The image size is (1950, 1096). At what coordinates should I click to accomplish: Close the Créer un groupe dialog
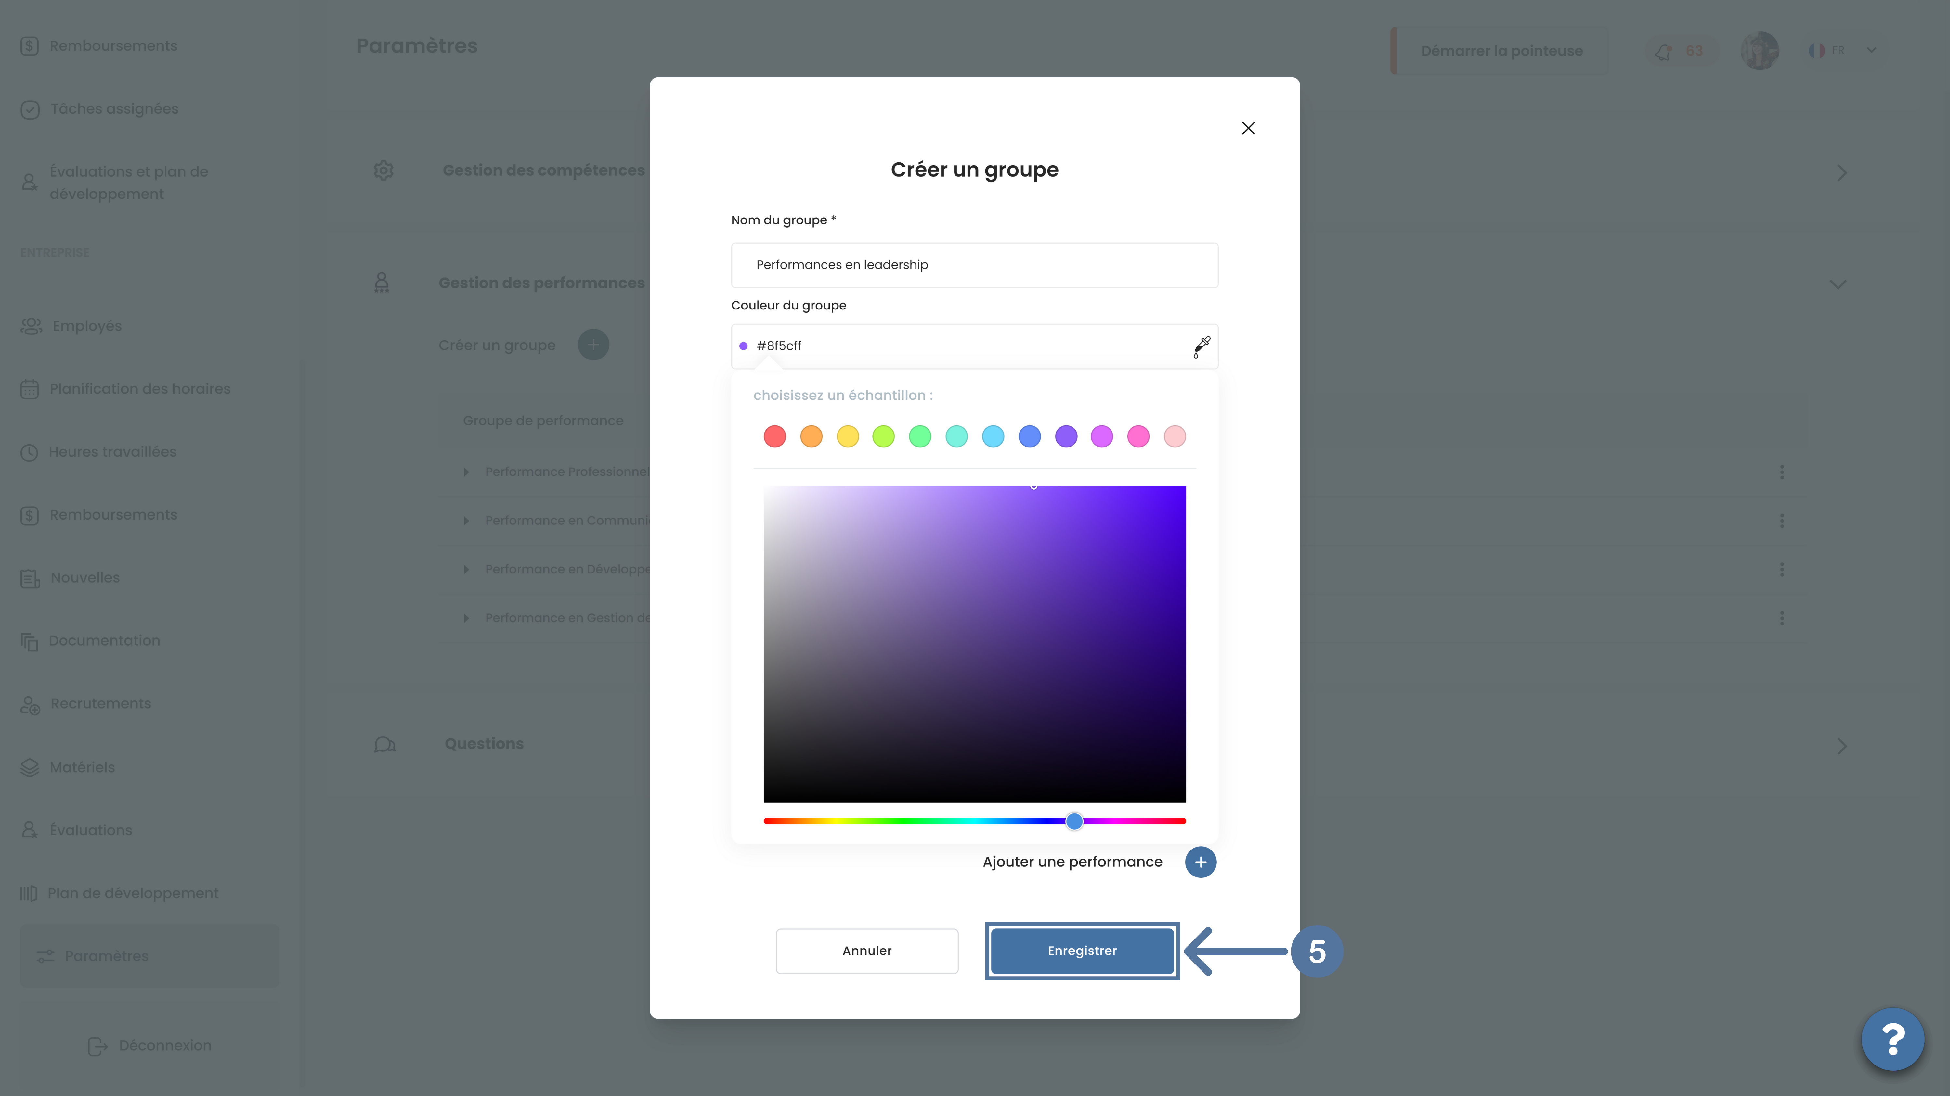pos(1248,129)
